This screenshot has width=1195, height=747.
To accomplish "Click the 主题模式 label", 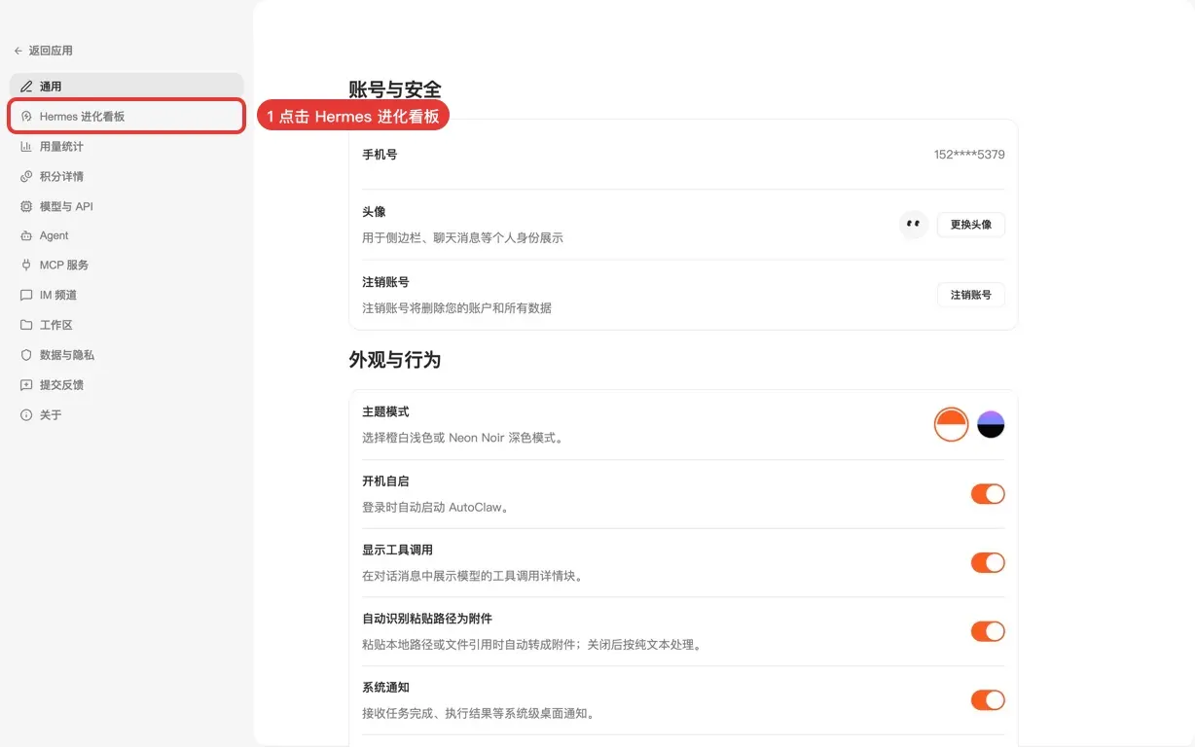I will coord(385,412).
